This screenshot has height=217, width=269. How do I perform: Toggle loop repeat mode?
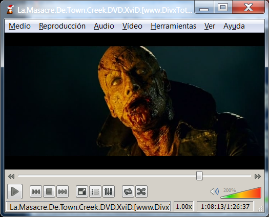(128, 191)
